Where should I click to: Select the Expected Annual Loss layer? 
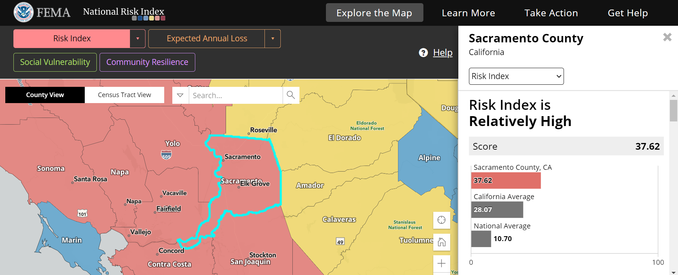(x=207, y=38)
